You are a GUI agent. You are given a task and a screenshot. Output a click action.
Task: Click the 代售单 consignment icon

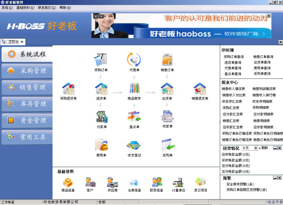coord(134,60)
